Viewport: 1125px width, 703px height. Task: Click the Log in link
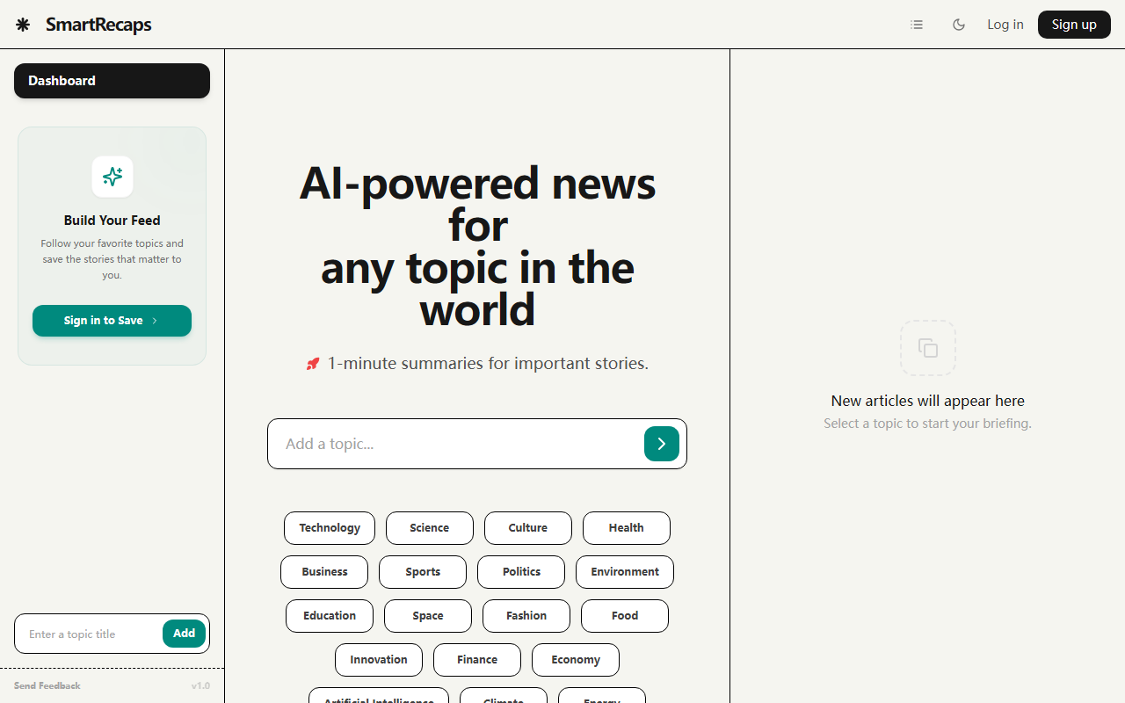coord(1005,25)
